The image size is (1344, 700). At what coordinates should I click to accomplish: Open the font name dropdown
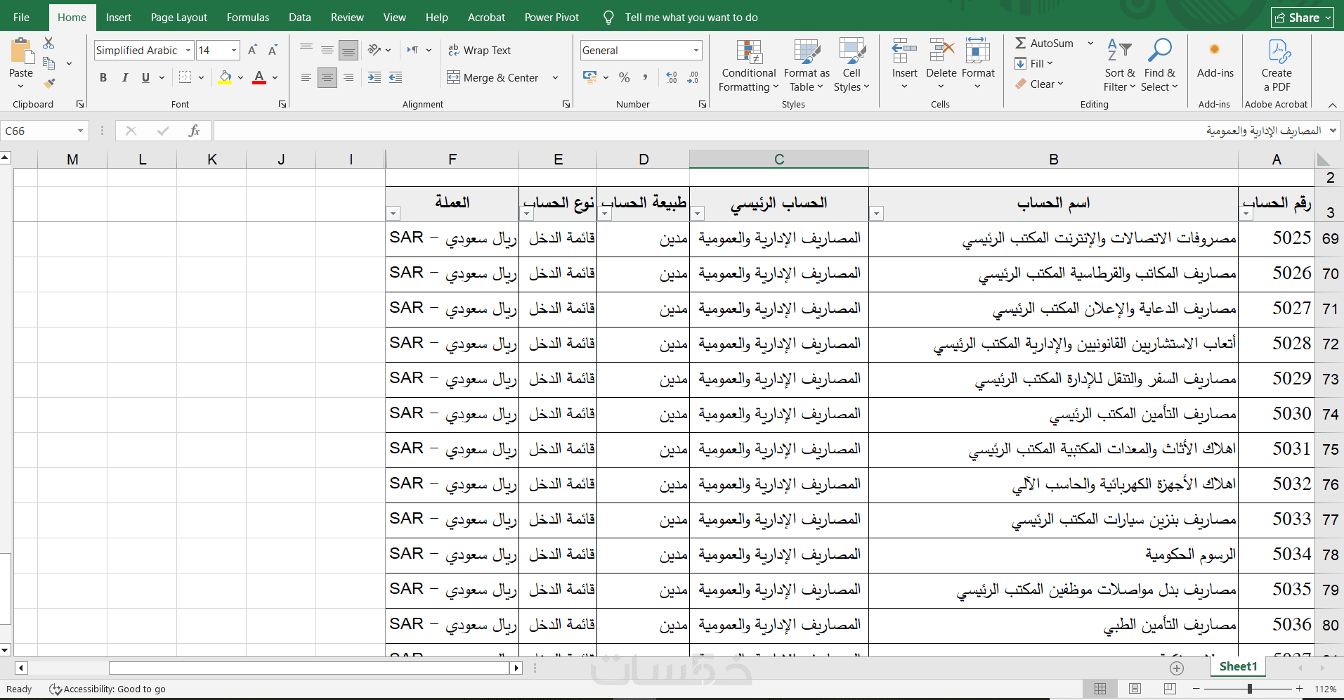(188, 51)
